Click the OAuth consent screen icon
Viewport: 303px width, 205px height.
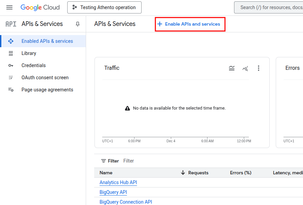click(x=11, y=78)
